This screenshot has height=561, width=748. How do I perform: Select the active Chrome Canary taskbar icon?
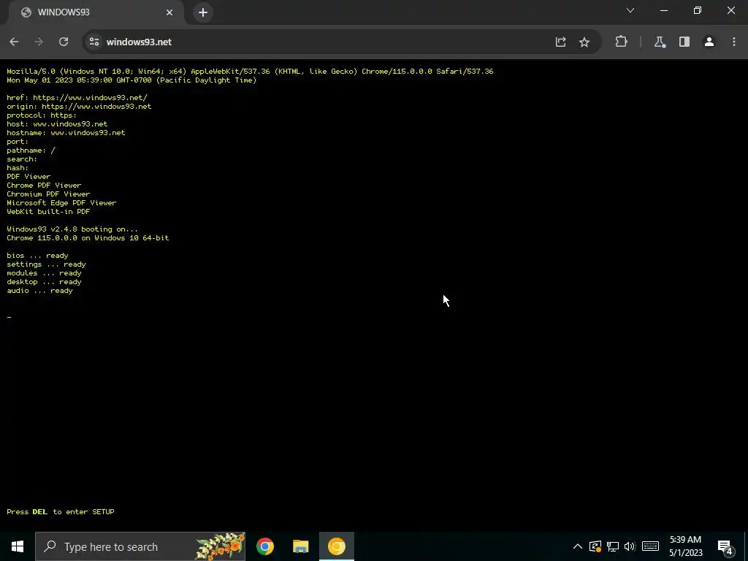click(336, 546)
